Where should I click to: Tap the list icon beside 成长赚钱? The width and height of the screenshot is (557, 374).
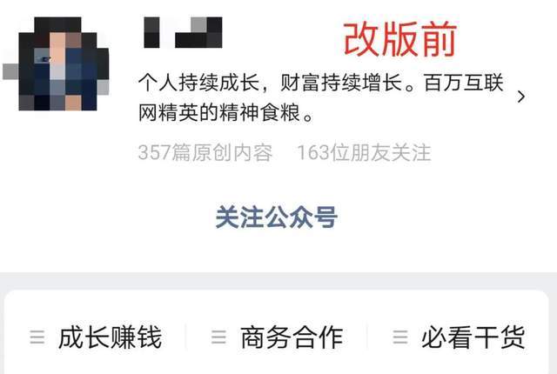[37, 337]
